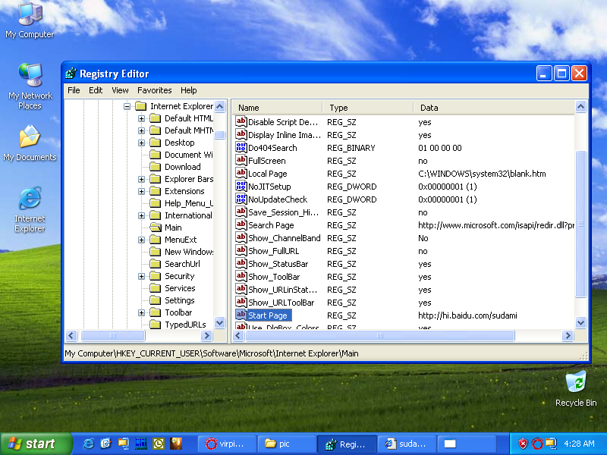Click the Regi... taskbar button
Screen dimensions: 607x455
click(x=347, y=444)
